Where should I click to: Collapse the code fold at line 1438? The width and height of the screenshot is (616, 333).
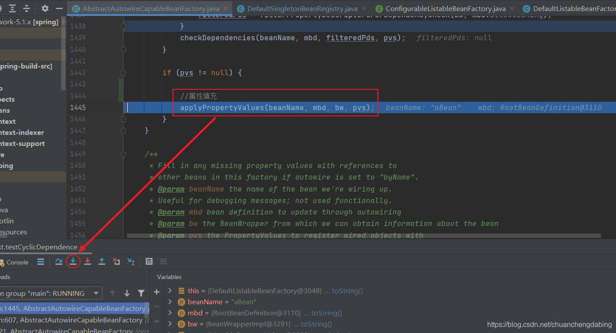click(123, 27)
